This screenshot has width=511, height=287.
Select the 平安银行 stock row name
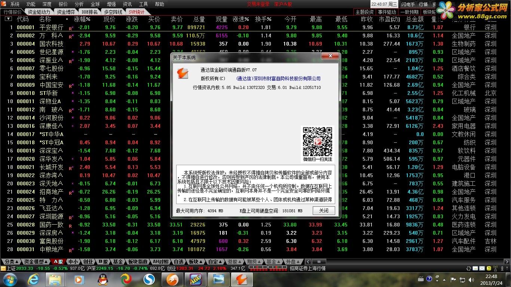51,27
